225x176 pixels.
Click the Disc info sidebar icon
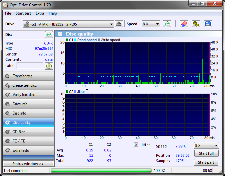[7, 113]
